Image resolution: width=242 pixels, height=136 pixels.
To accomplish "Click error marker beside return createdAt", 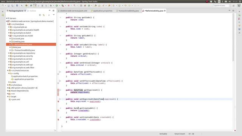I will (x=58, y=111).
